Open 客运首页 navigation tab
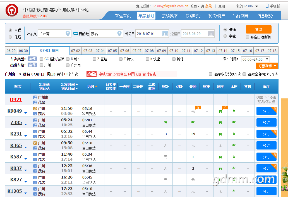Image resolution: width=288 pixels, height=197 pixels. tap(123, 16)
